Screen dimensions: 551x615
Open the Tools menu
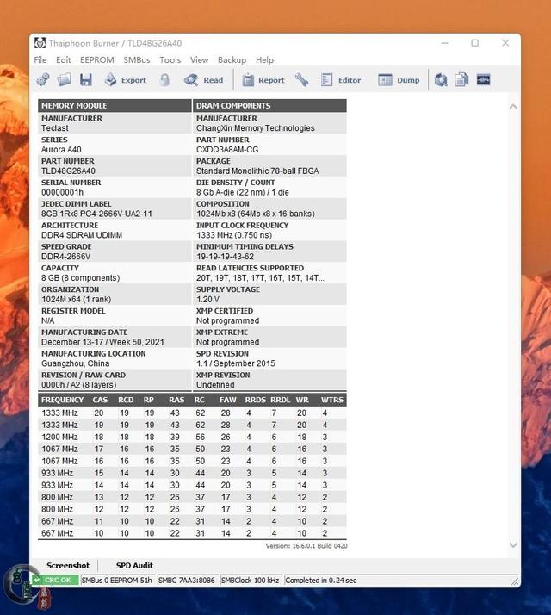coord(170,60)
